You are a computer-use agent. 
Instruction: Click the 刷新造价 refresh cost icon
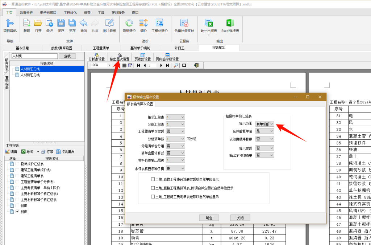pyautogui.click(x=129, y=23)
